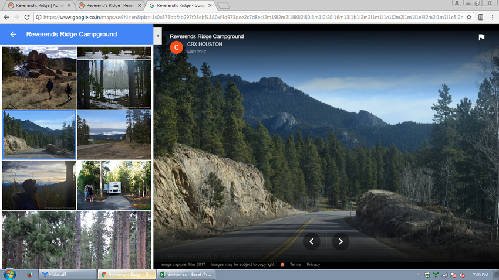Screen dimensions: 499x280
Task: Click the CRX HOUSTON profile avatar
Action: 176,47
